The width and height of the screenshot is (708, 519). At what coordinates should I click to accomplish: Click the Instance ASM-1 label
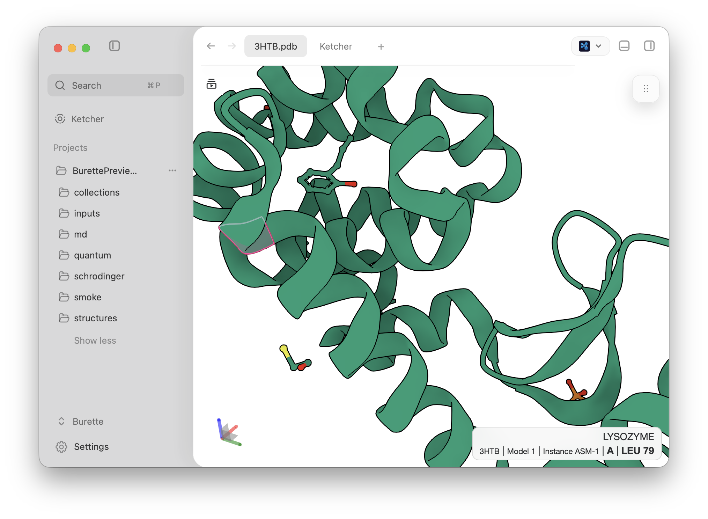pos(571,451)
